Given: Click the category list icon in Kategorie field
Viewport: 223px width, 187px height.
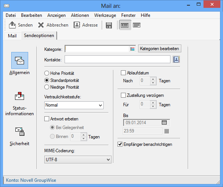Looking at the screenshot, I should pos(133,49).
